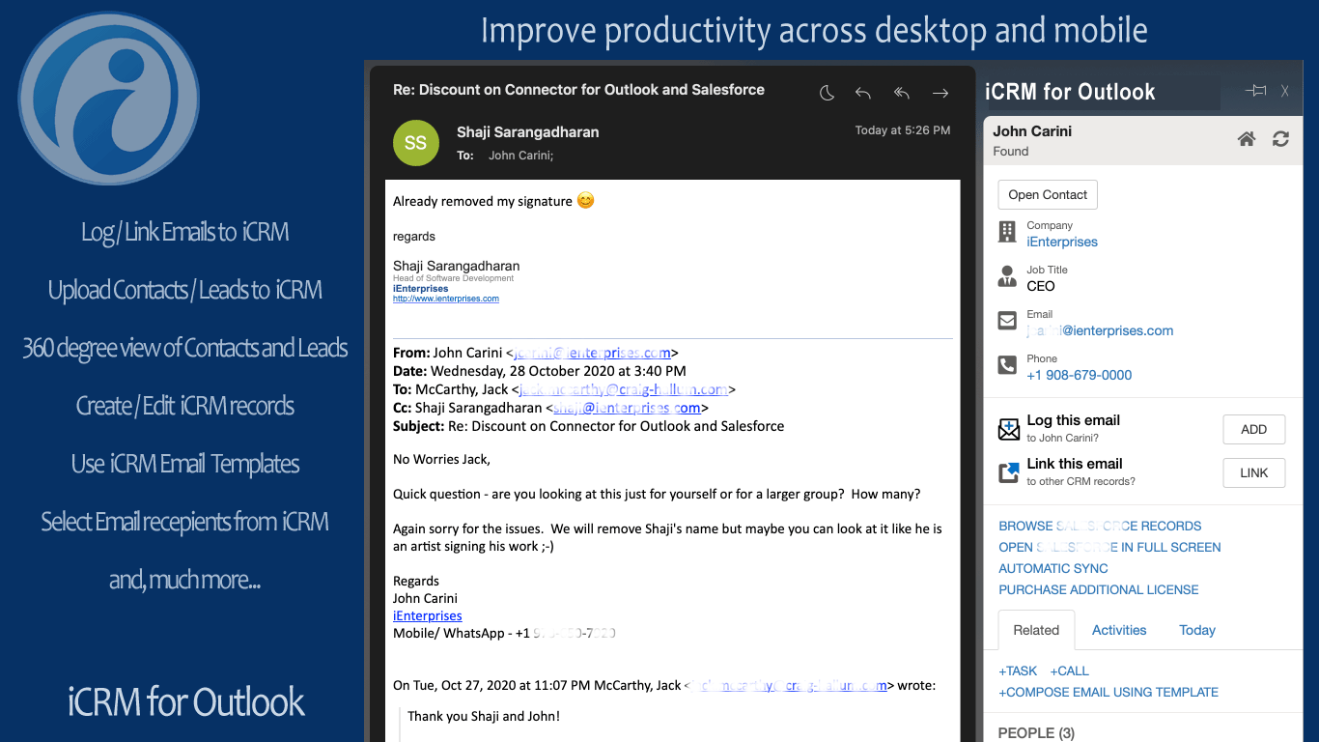Click the phone handset icon
This screenshot has width=1319, height=742.
tap(1007, 365)
